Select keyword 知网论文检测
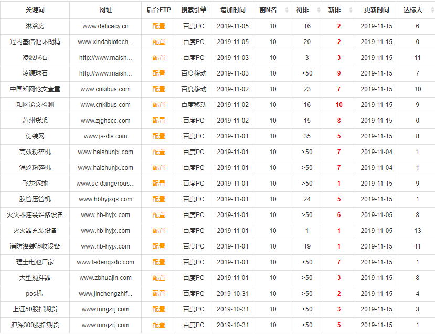Image resolution: width=435 pixels, height=334 pixels. [x=35, y=105]
